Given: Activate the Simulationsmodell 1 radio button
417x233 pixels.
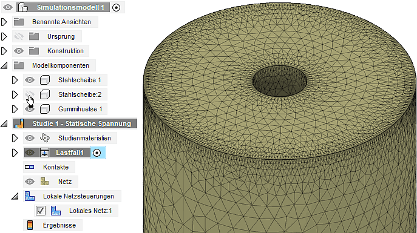Looking at the screenshot, I should [116, 7].
